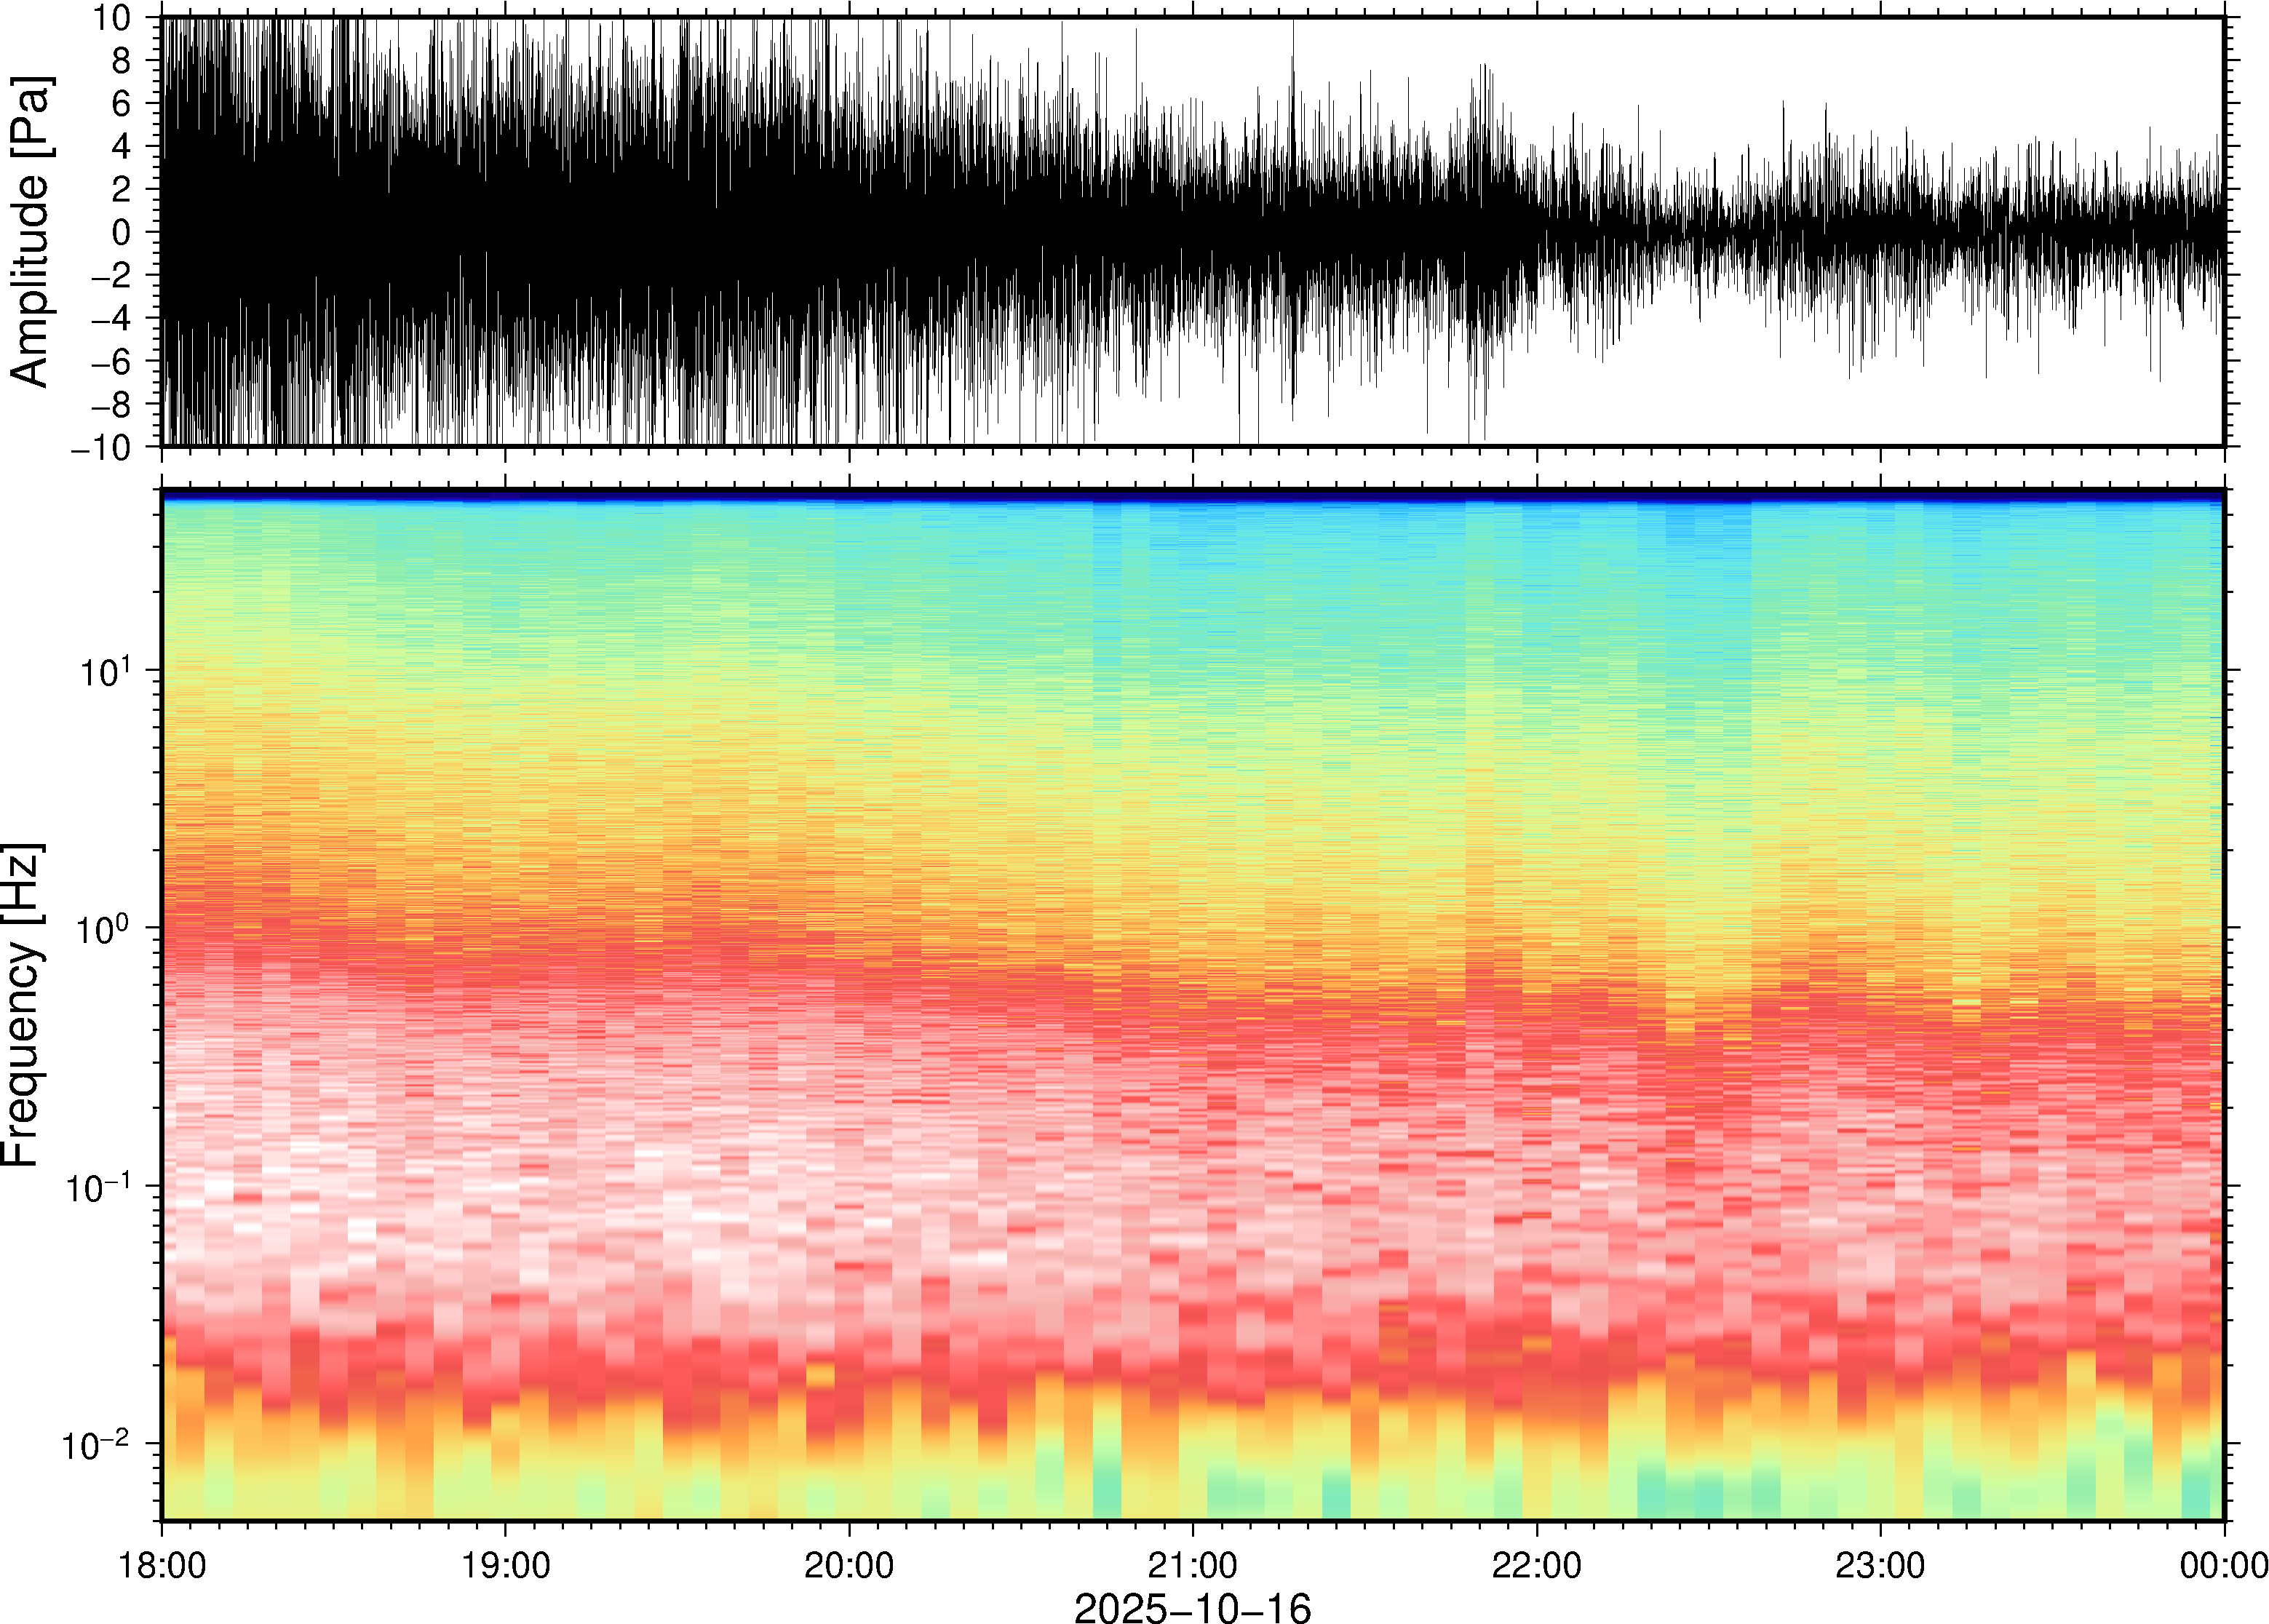Click the dark blue band atop spectrogram
2269x1624 pixels.
(1192, 495)
